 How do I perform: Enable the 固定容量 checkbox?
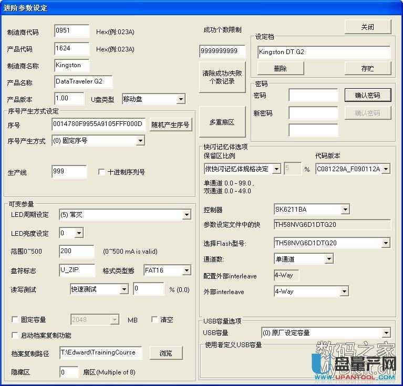pos(15,319)
